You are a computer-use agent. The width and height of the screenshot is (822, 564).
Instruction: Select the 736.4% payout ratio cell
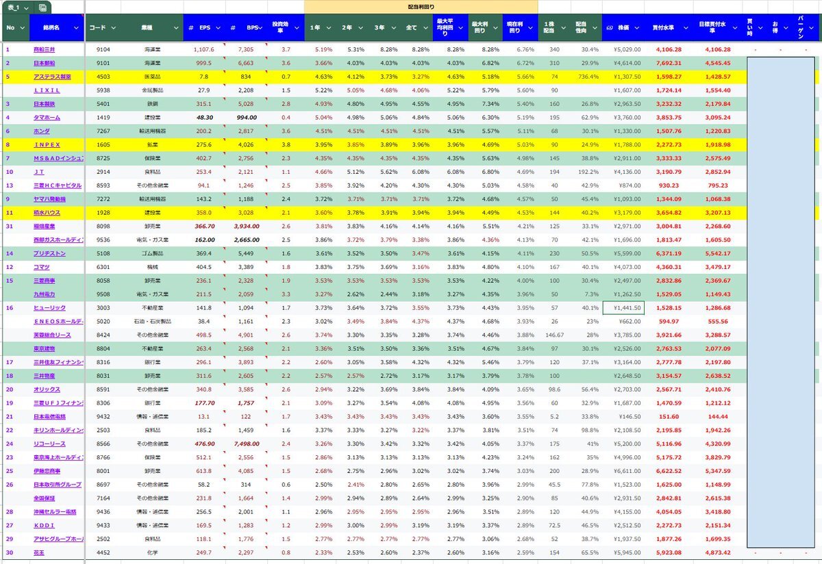[x=588, y=77]
